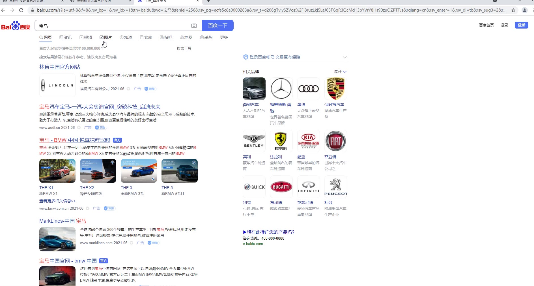Viewport: 534px width, 286px height.
Task: Open 英菲尼迪 brand link
Action: point(305,203)
